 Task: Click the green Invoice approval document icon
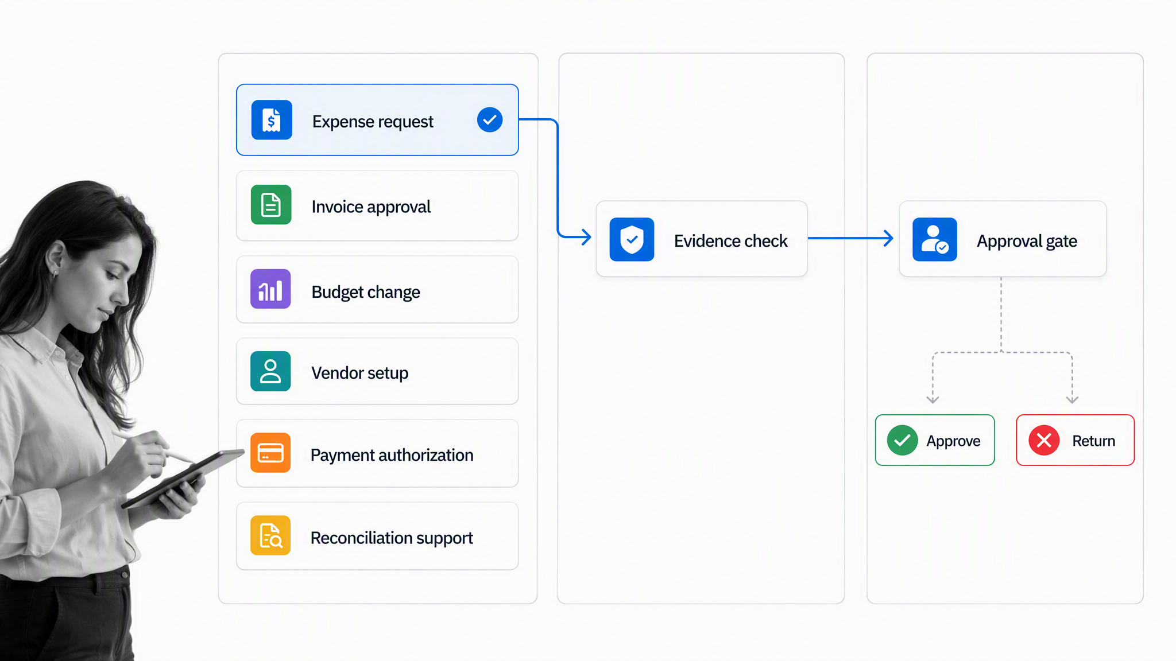pyautogui.click(x=271, y=205)
